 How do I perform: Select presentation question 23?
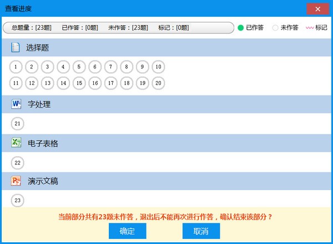[17, 201]
